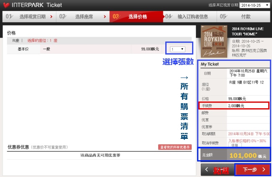272x177 pixels.
Task: Click the 99,000韩元 value in My Ticket 价格 row
Action: click(237, 99)
